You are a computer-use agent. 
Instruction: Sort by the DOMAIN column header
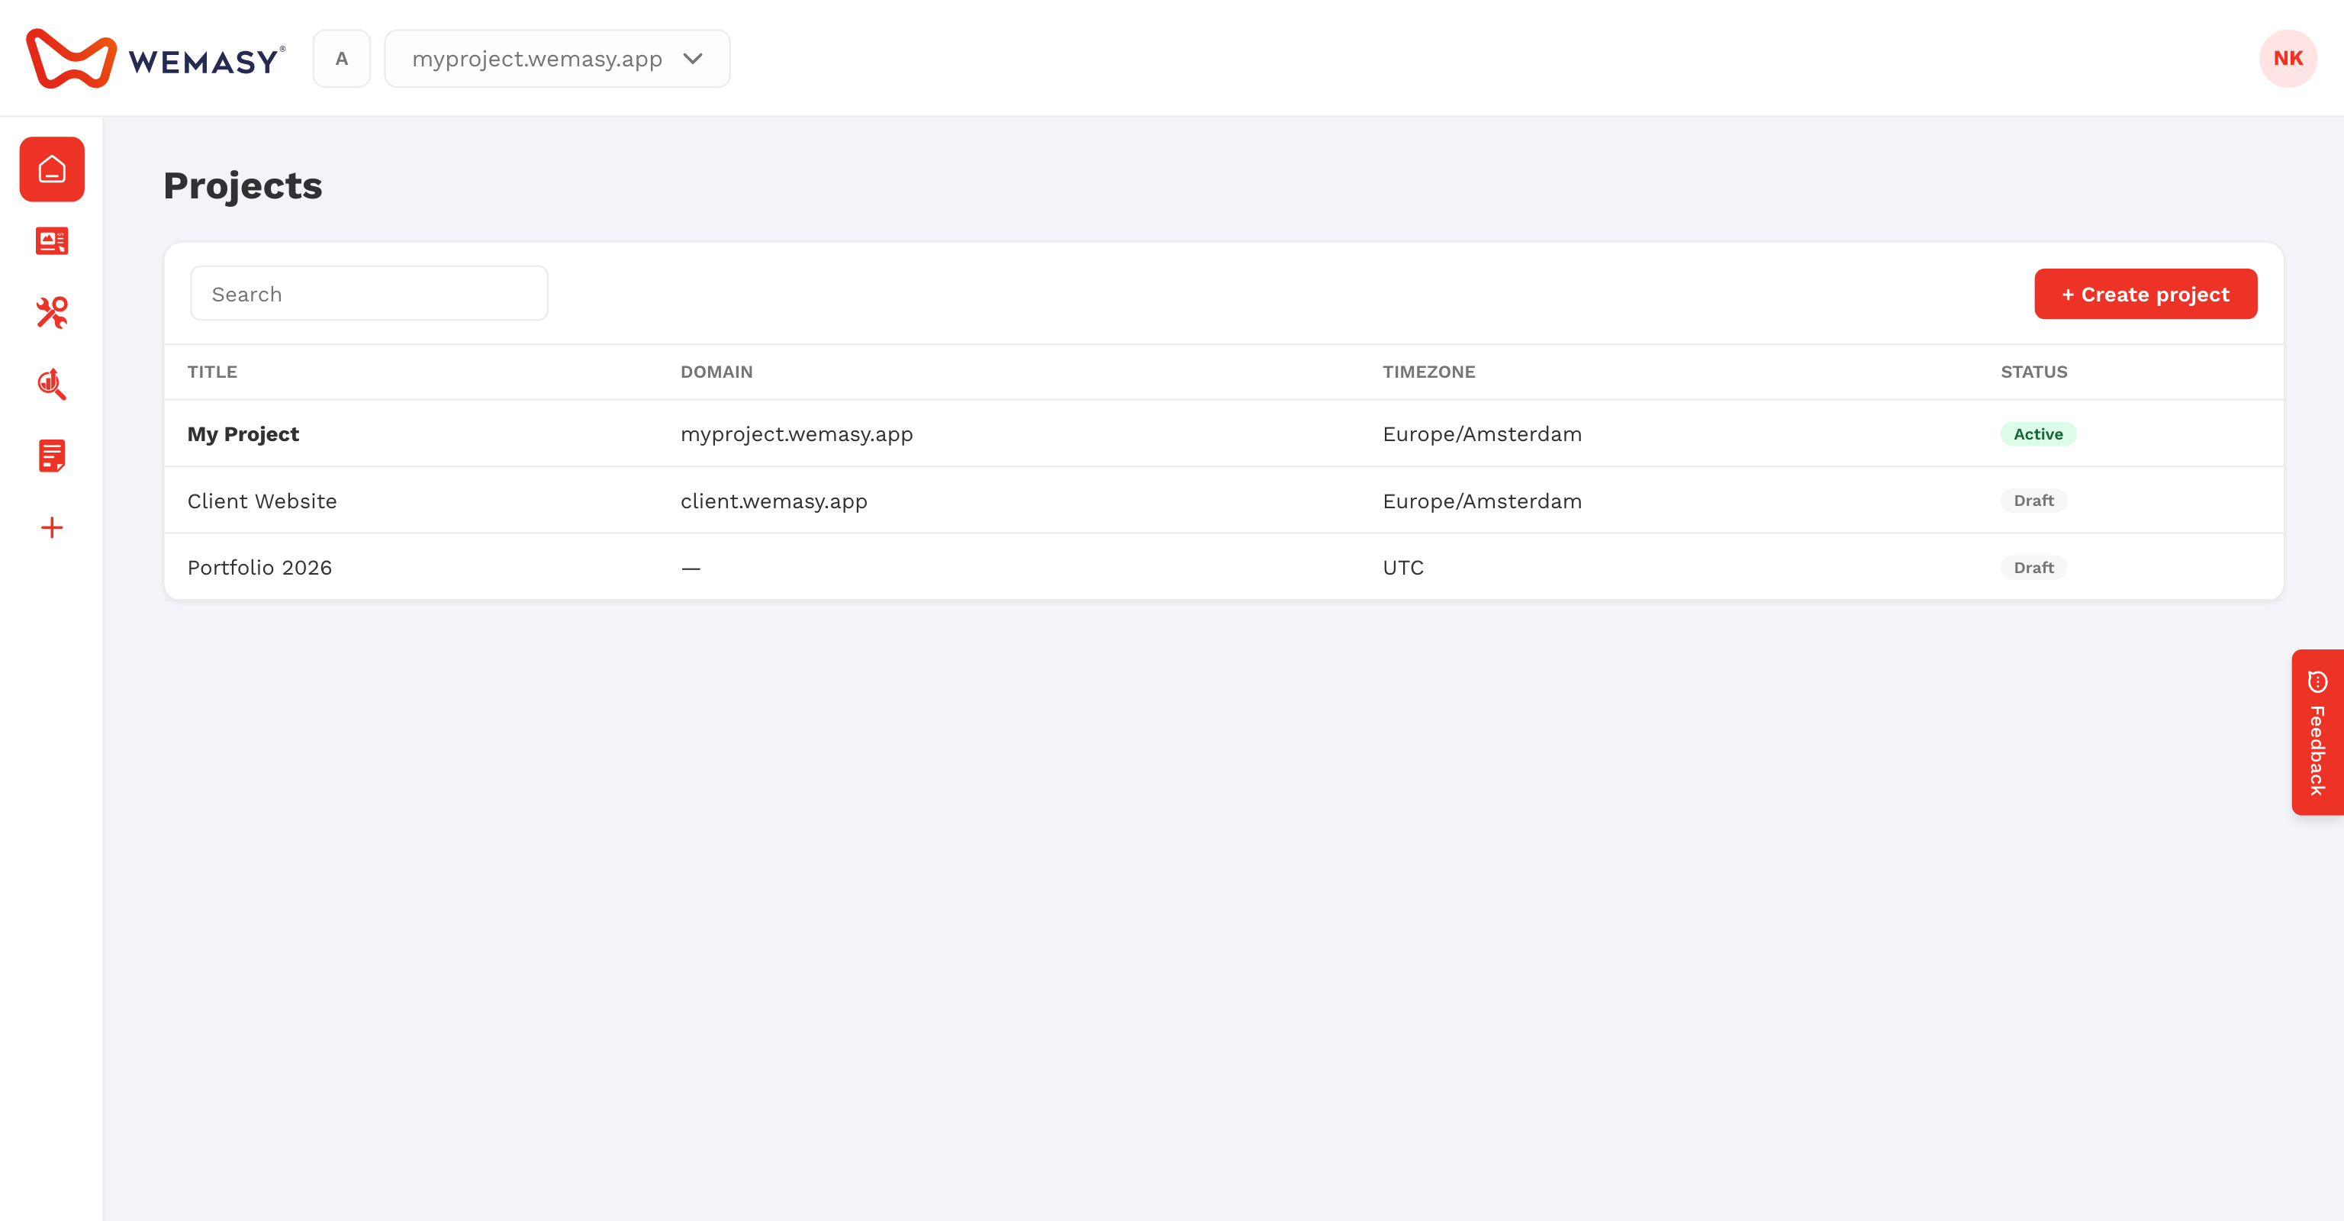click(x=716, y=372)
